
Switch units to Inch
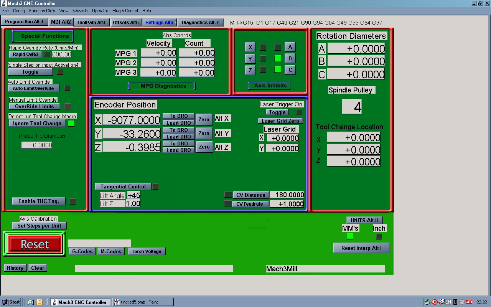pos(379,236)
